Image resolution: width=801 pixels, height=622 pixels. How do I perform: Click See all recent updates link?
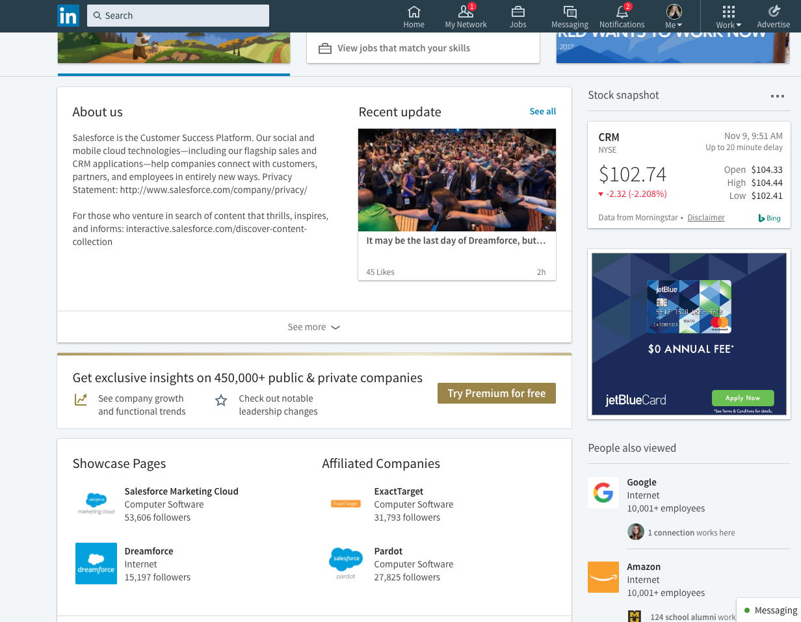543,111
